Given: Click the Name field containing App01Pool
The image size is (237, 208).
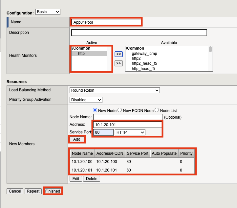Looking at the screenshot, I should tap(106, 22).
